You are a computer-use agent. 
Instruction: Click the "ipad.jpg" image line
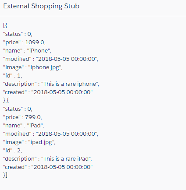29,142
